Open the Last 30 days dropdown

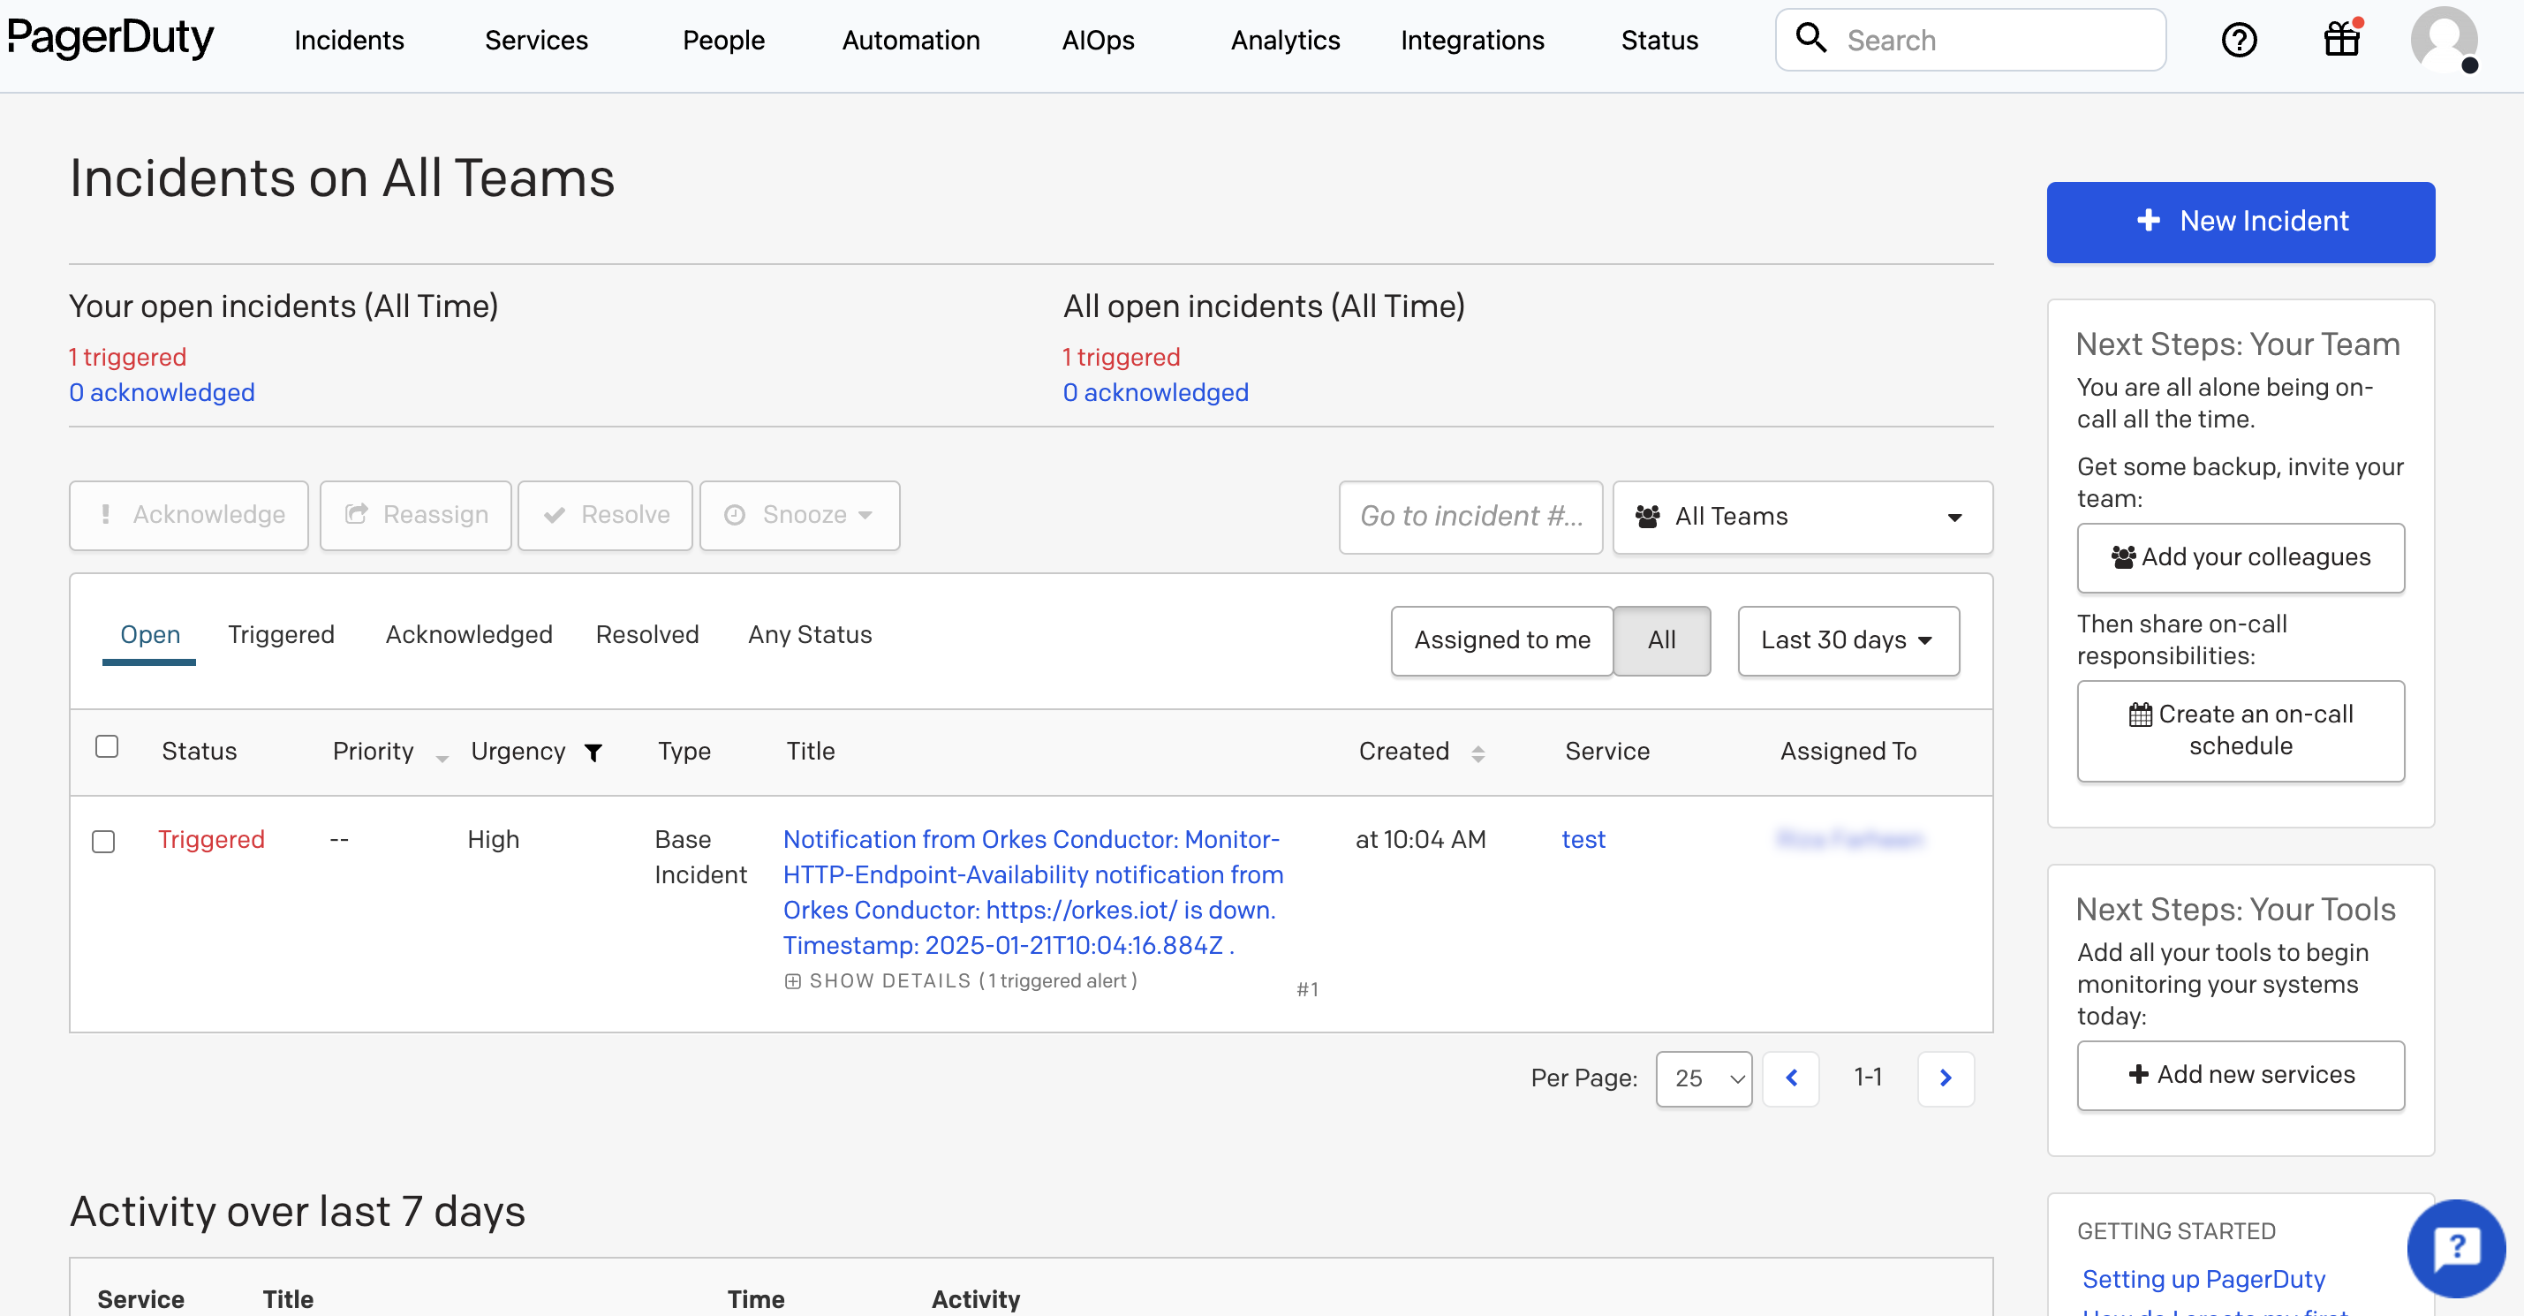[1847, 639]
